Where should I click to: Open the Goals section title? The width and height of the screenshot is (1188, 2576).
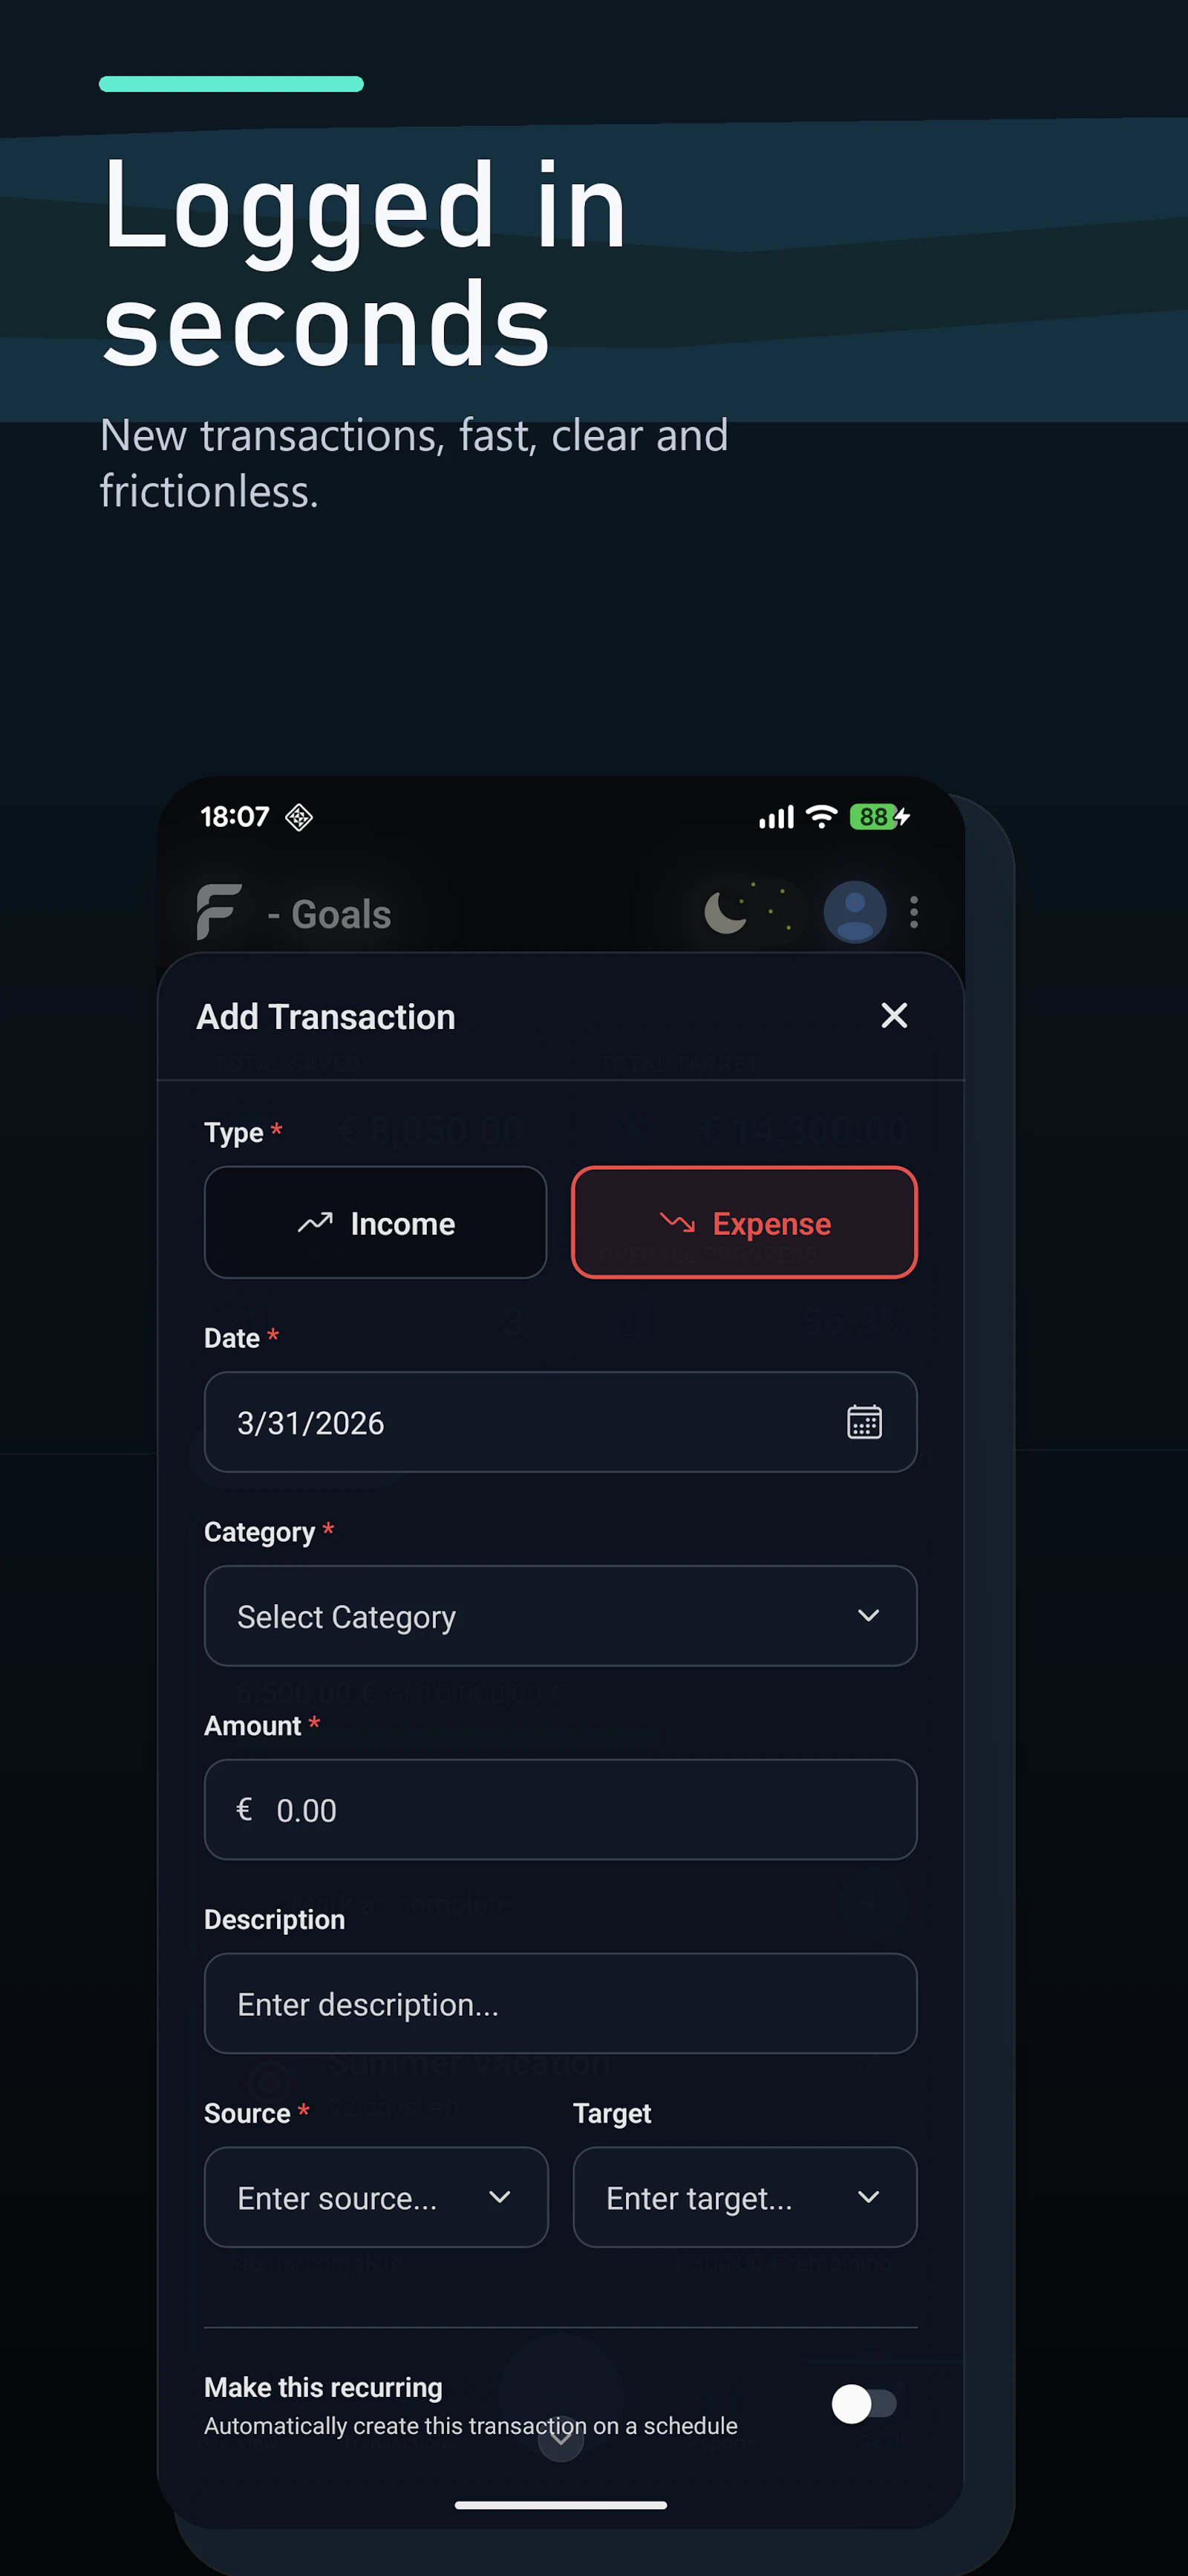coord(330,913)
